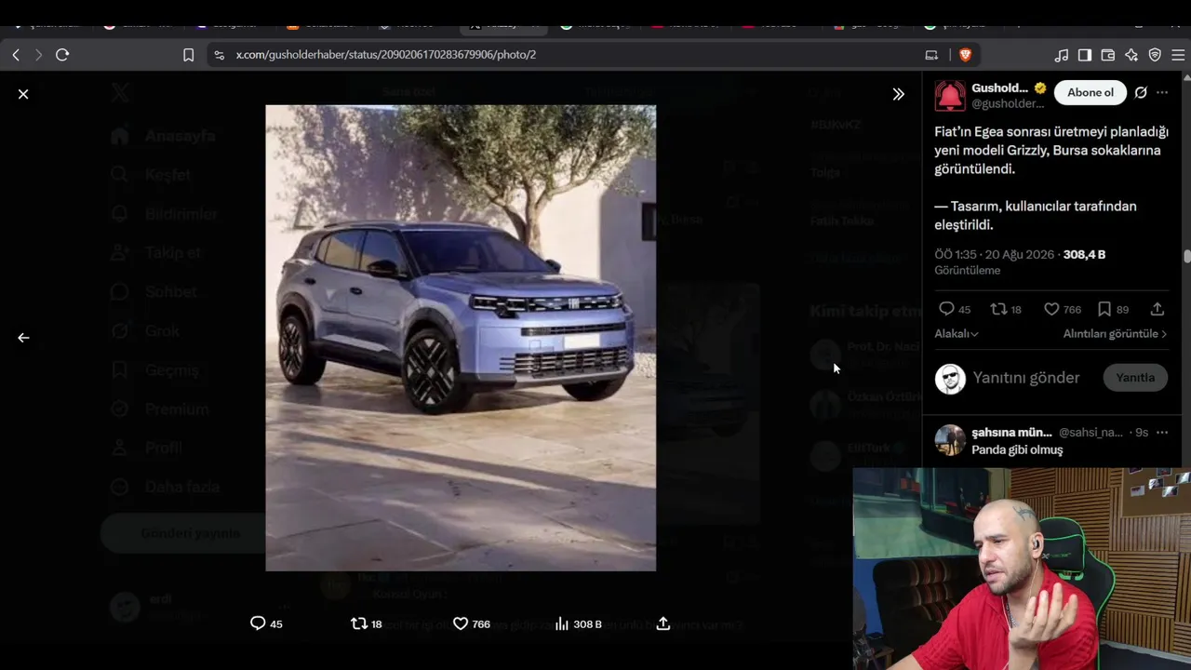This screenshot has width=1191, height=670.
Task: Click the reply icon below the photo
Action: coord(258,623)
